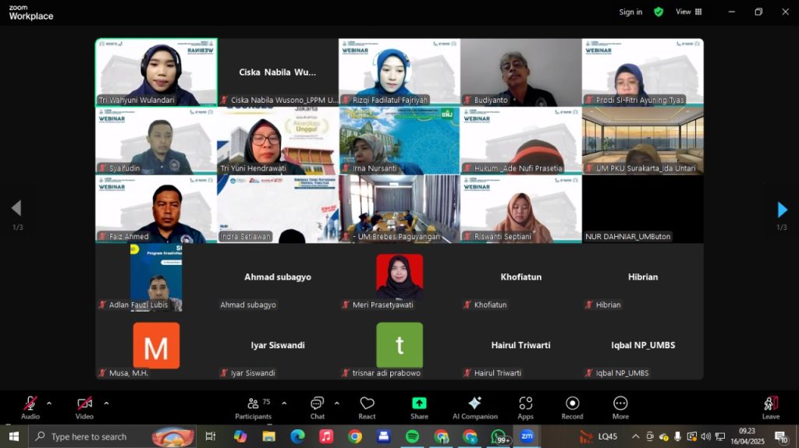Select Faiz Ahmed's video tile
The image size is (799, 448).
click(x=156, y=209)
